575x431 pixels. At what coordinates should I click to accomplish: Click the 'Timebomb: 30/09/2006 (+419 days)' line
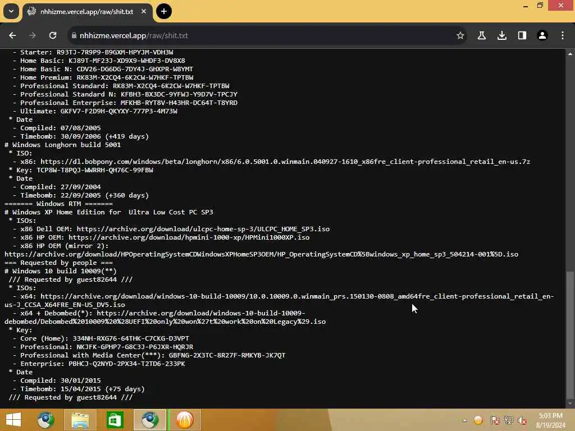tap(81, 136)
